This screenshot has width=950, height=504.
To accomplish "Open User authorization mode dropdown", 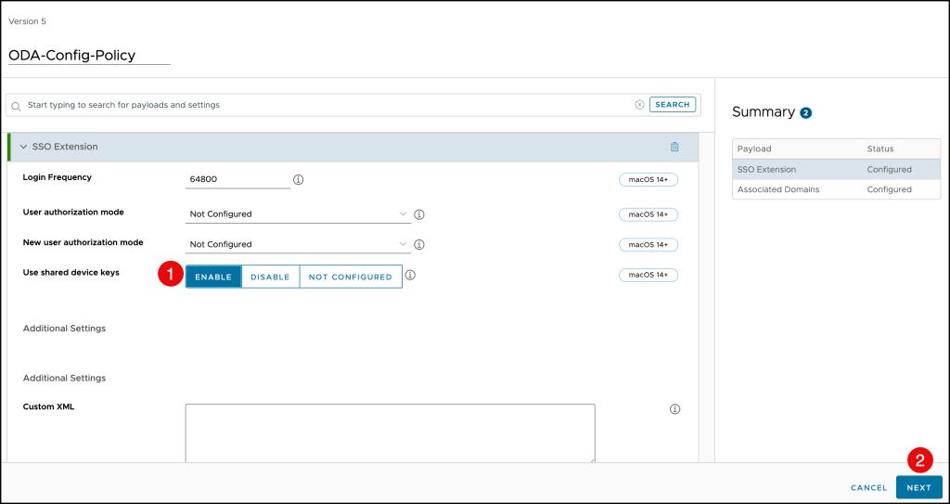I will pyautogui.click(x=298, y=214).
